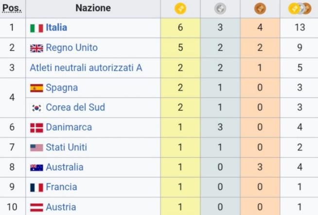This screenshot has height=215, width=318.
Task: Open the Corea del Sud link
Action: (75, 107)
